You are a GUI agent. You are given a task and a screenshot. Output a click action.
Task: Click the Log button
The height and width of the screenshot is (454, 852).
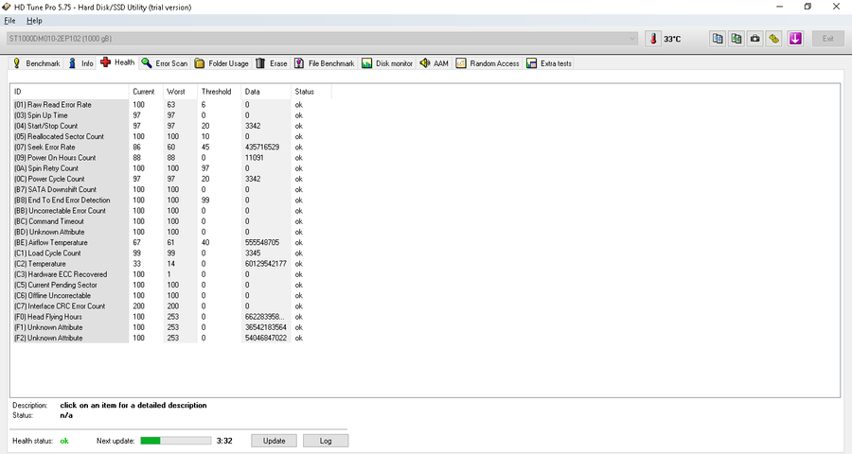click(x=326, y=441)
